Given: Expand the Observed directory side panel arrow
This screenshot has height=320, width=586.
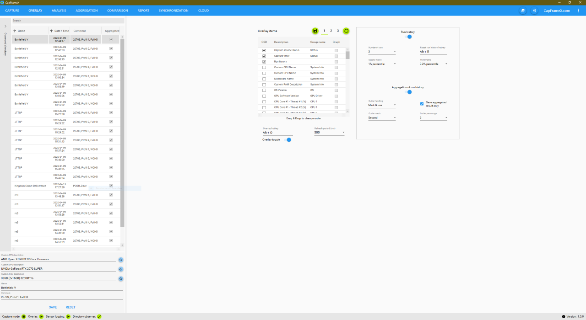Looking at the screenshot, I should (5, 26).
